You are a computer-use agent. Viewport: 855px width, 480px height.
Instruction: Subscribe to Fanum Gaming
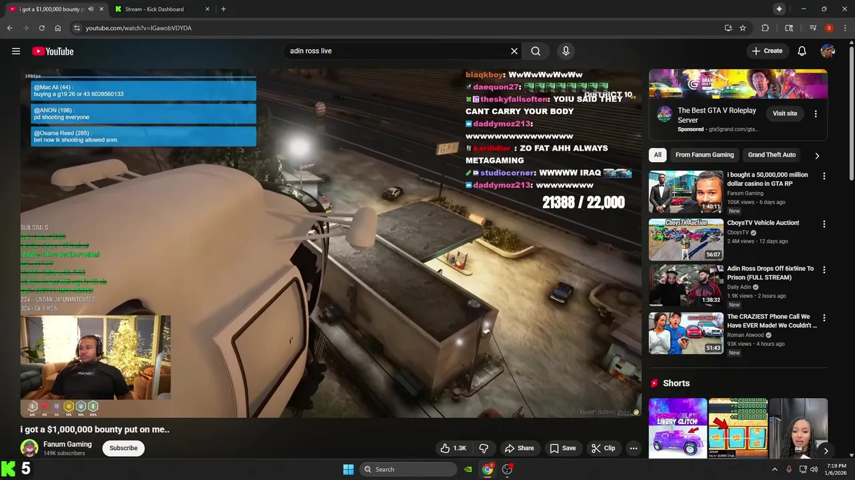pos(124,448)
